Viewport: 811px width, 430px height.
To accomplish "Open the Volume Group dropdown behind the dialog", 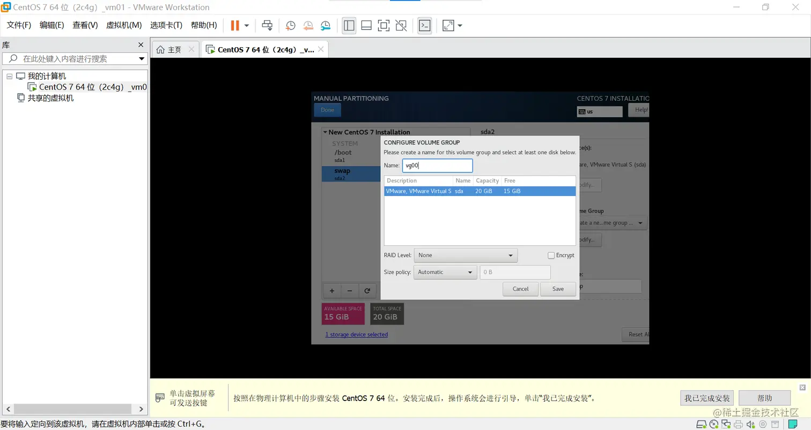I will (x=613, y=223).
